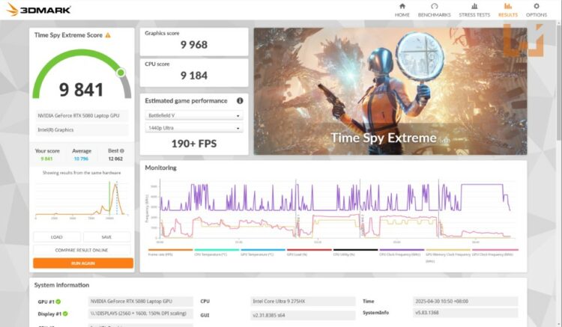Click the 3DMARK logo
The image size is (562, 327).
(30, 10)
